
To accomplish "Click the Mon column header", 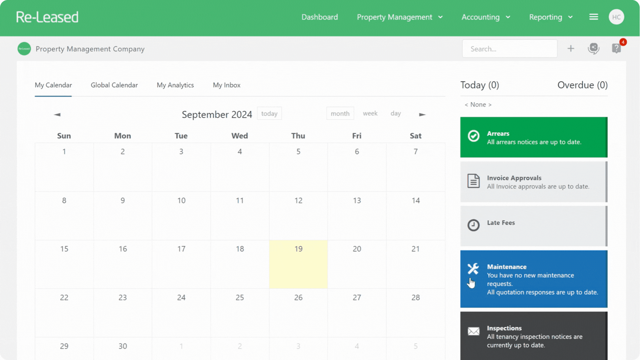I will click(123, 136).
